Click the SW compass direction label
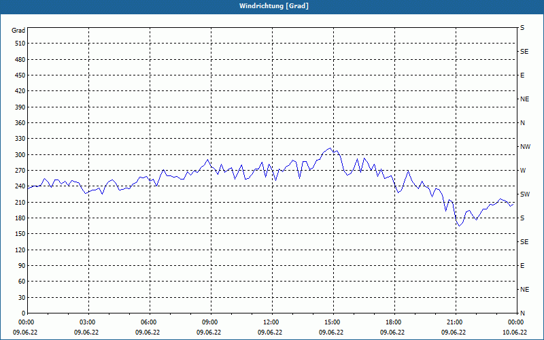Image resolution: width=544 pixels, height=340 pixels. [x=525, y=194]
